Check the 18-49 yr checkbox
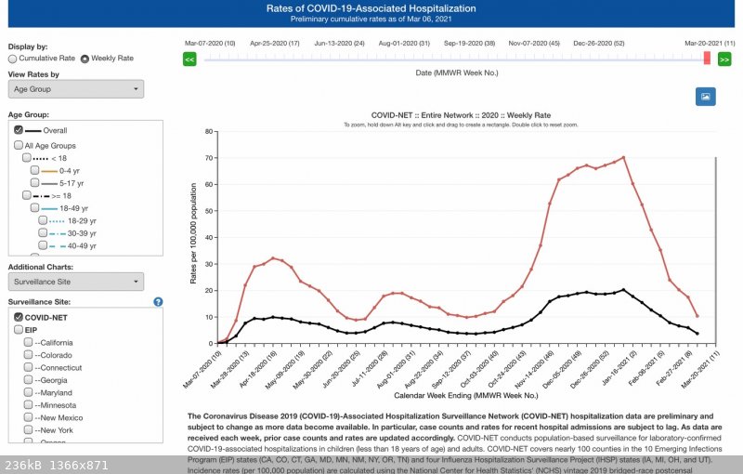The height and width of the screenshot is (474, 743). point(34,207)
